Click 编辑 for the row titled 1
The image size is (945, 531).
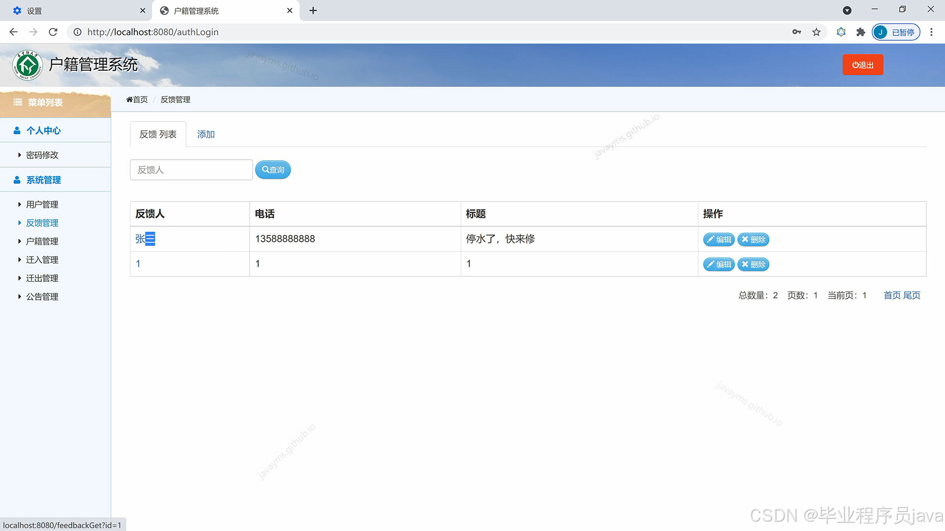[x=719, y=265]
